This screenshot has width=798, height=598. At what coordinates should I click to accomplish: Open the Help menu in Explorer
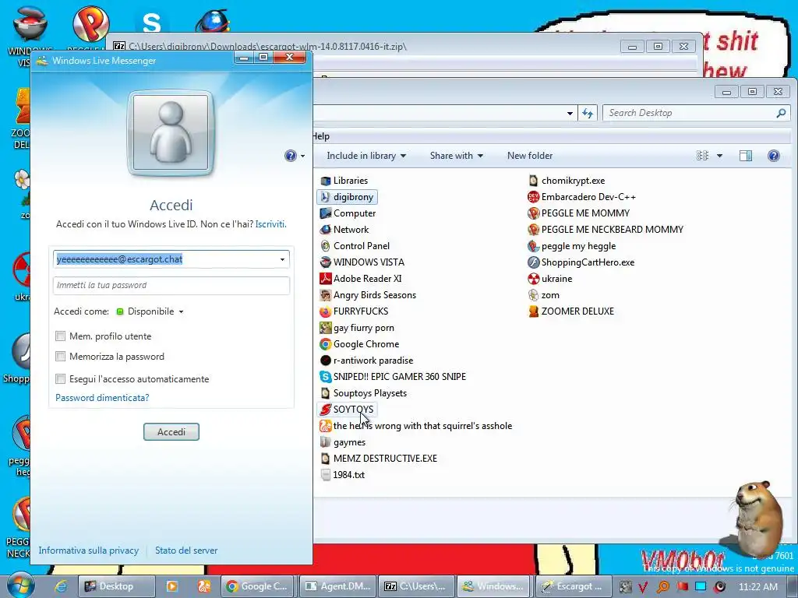[x=320, y=136]
